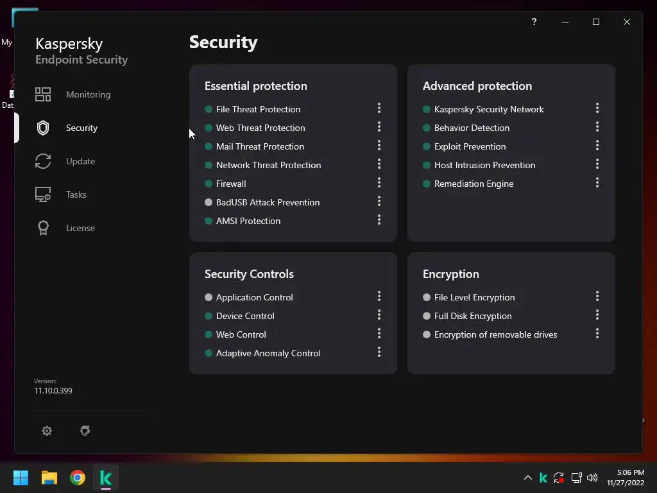
Task: Click the Firewall green status dot
Action: point(209,184)
